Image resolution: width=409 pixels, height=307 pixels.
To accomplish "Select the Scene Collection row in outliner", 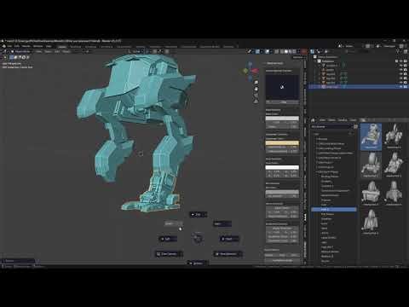I will [358, 57].
